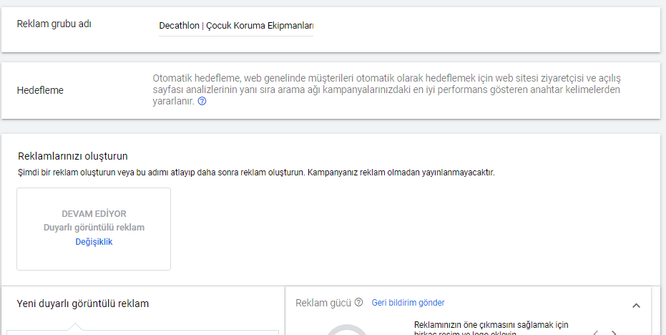Viewport: 666px width, 335px height.
Task: Collapse the Reklam gücü panel chevron
Action: [x=636, y=306]
